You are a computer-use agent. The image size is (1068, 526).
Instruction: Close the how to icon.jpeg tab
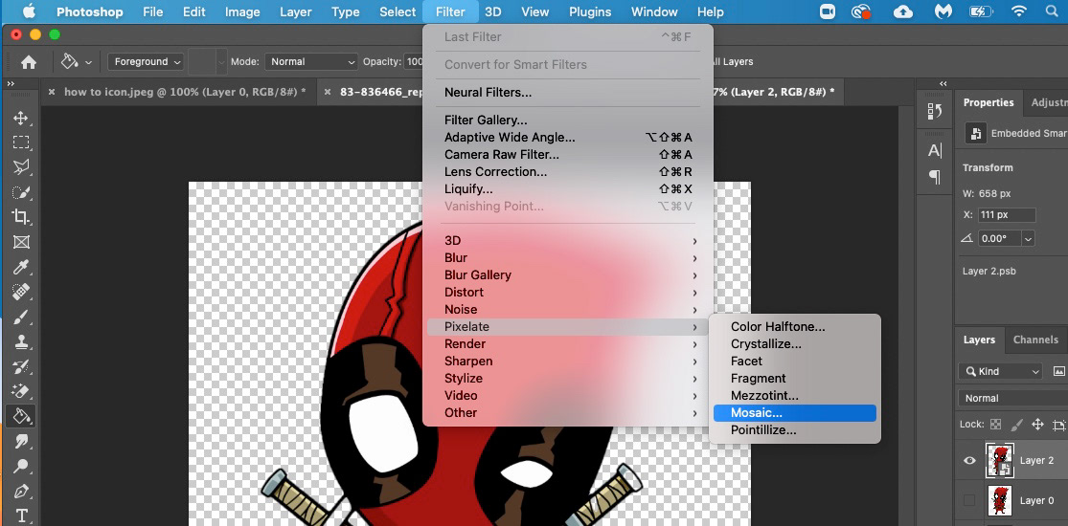[52, 92]
